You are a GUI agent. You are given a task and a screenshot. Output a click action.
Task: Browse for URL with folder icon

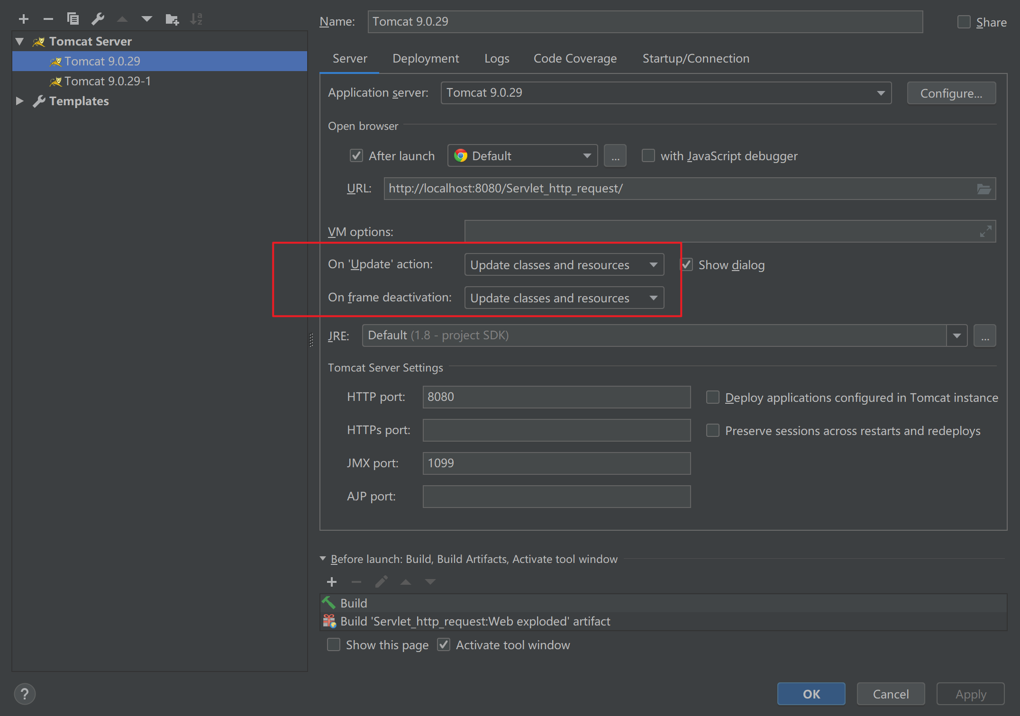coord(984,189)
